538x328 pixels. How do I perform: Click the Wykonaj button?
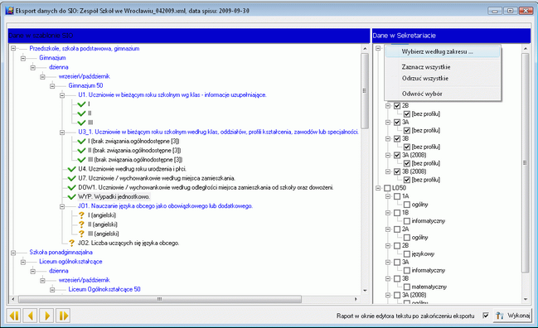(x=512, y=316)
